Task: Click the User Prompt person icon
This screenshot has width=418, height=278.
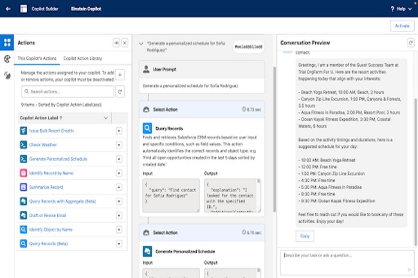Action: click(146, 69)
